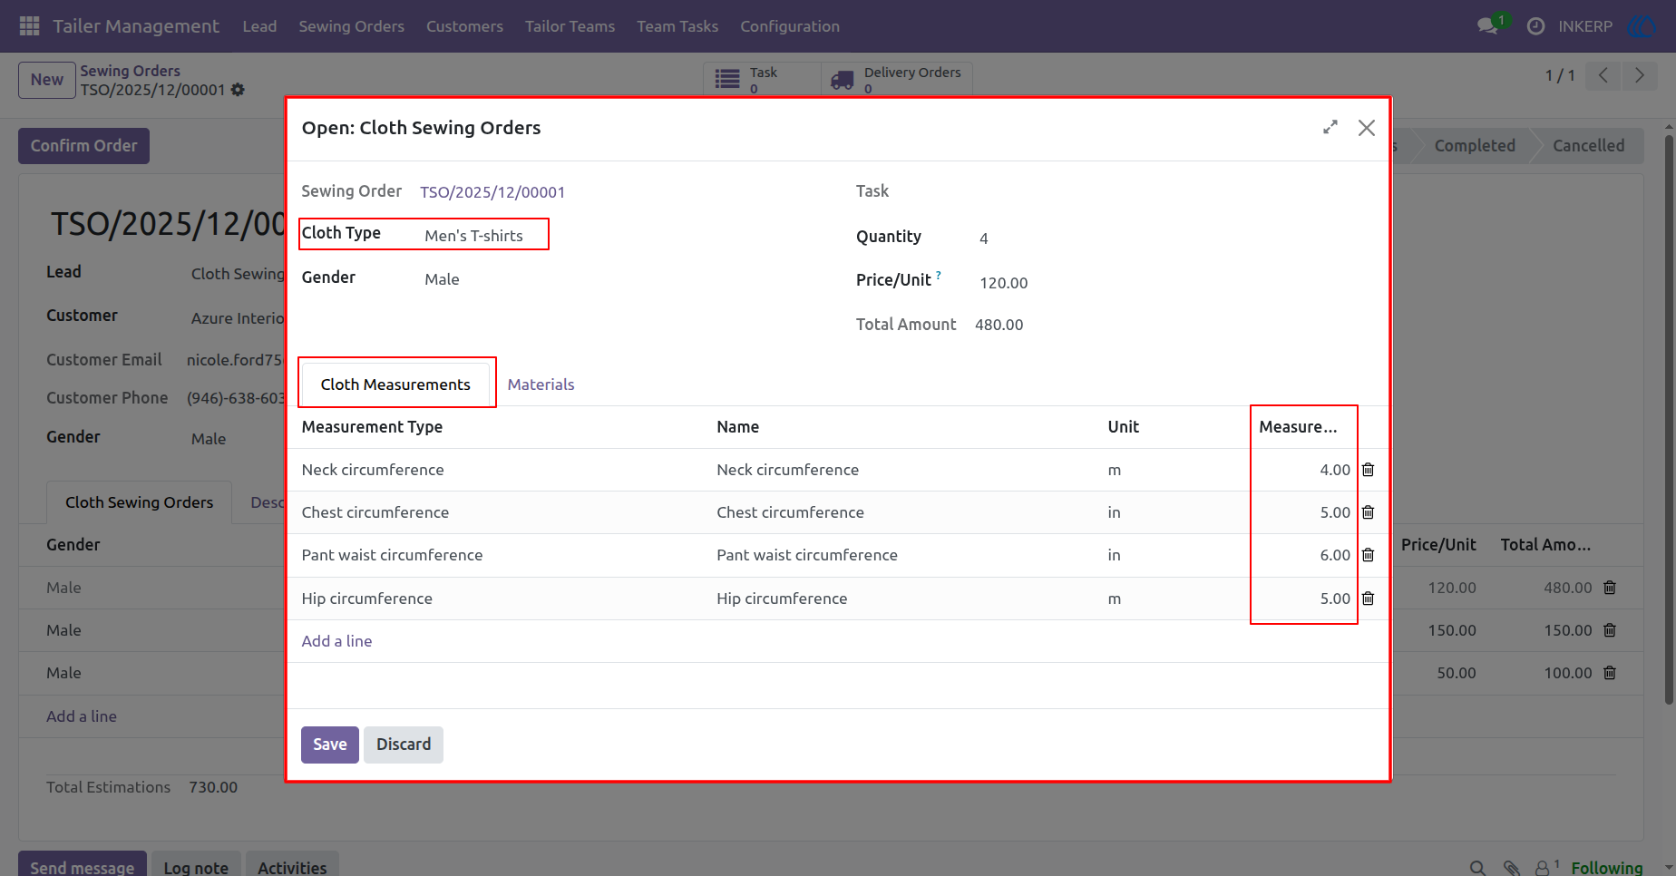Image resolution: width=1676 pixels, height=876 pixels.
Task: Delete the 480.00 total order line
Action: pos(1610,588)
